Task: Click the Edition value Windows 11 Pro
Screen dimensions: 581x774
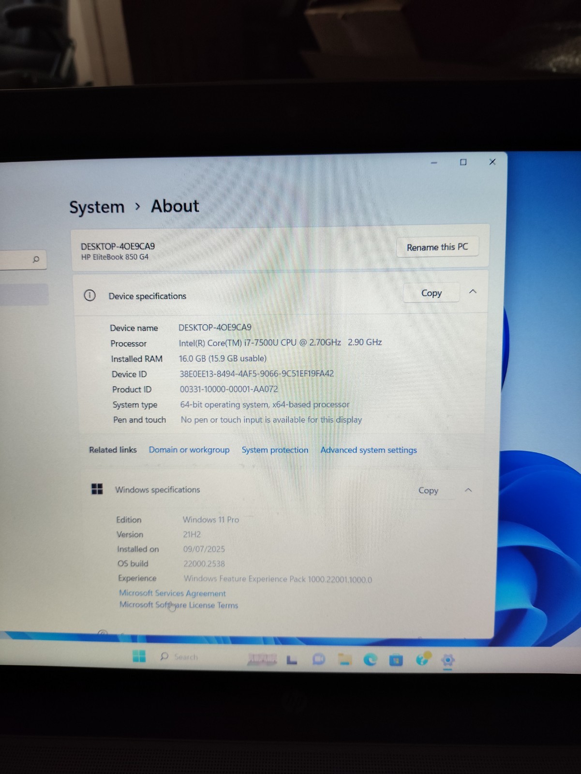Action: pyautogui.click(x=211, y=519)
